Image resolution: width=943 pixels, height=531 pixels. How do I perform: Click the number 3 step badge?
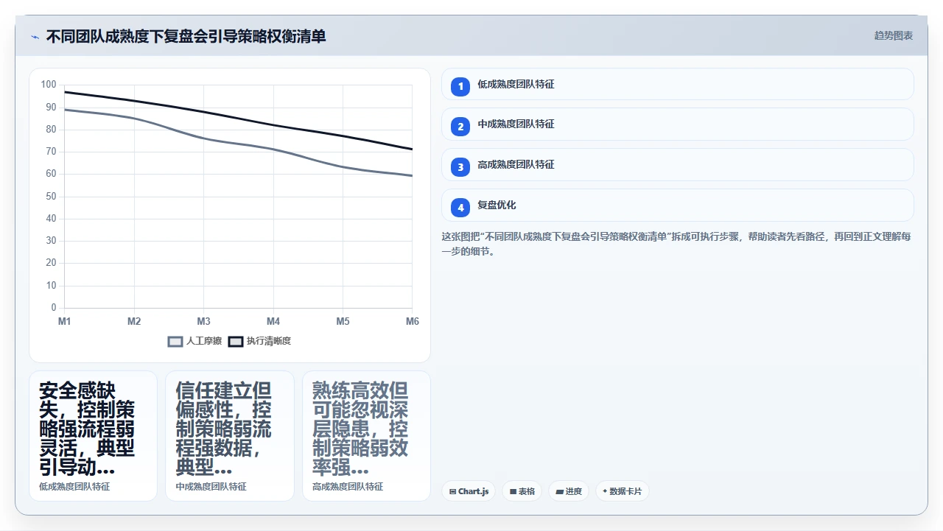[x=460, y=167]
